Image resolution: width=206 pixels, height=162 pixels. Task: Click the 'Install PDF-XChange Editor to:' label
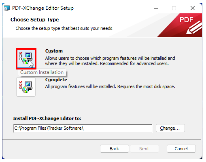pyautogui.click(x=47, y=118)
